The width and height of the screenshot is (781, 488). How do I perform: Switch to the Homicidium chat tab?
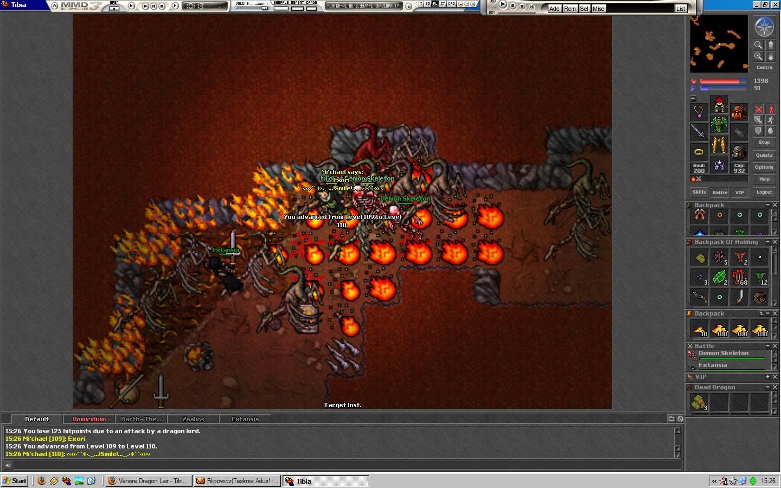89,419
